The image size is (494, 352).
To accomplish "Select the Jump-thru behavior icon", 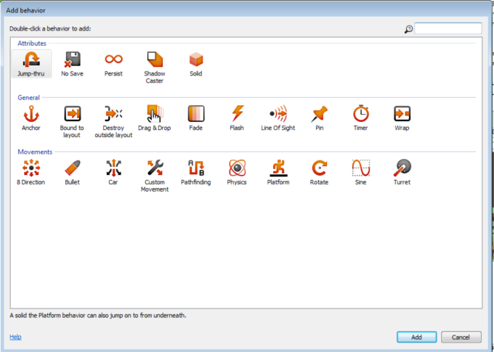I will pyautogui.click(x=31, y=64).
